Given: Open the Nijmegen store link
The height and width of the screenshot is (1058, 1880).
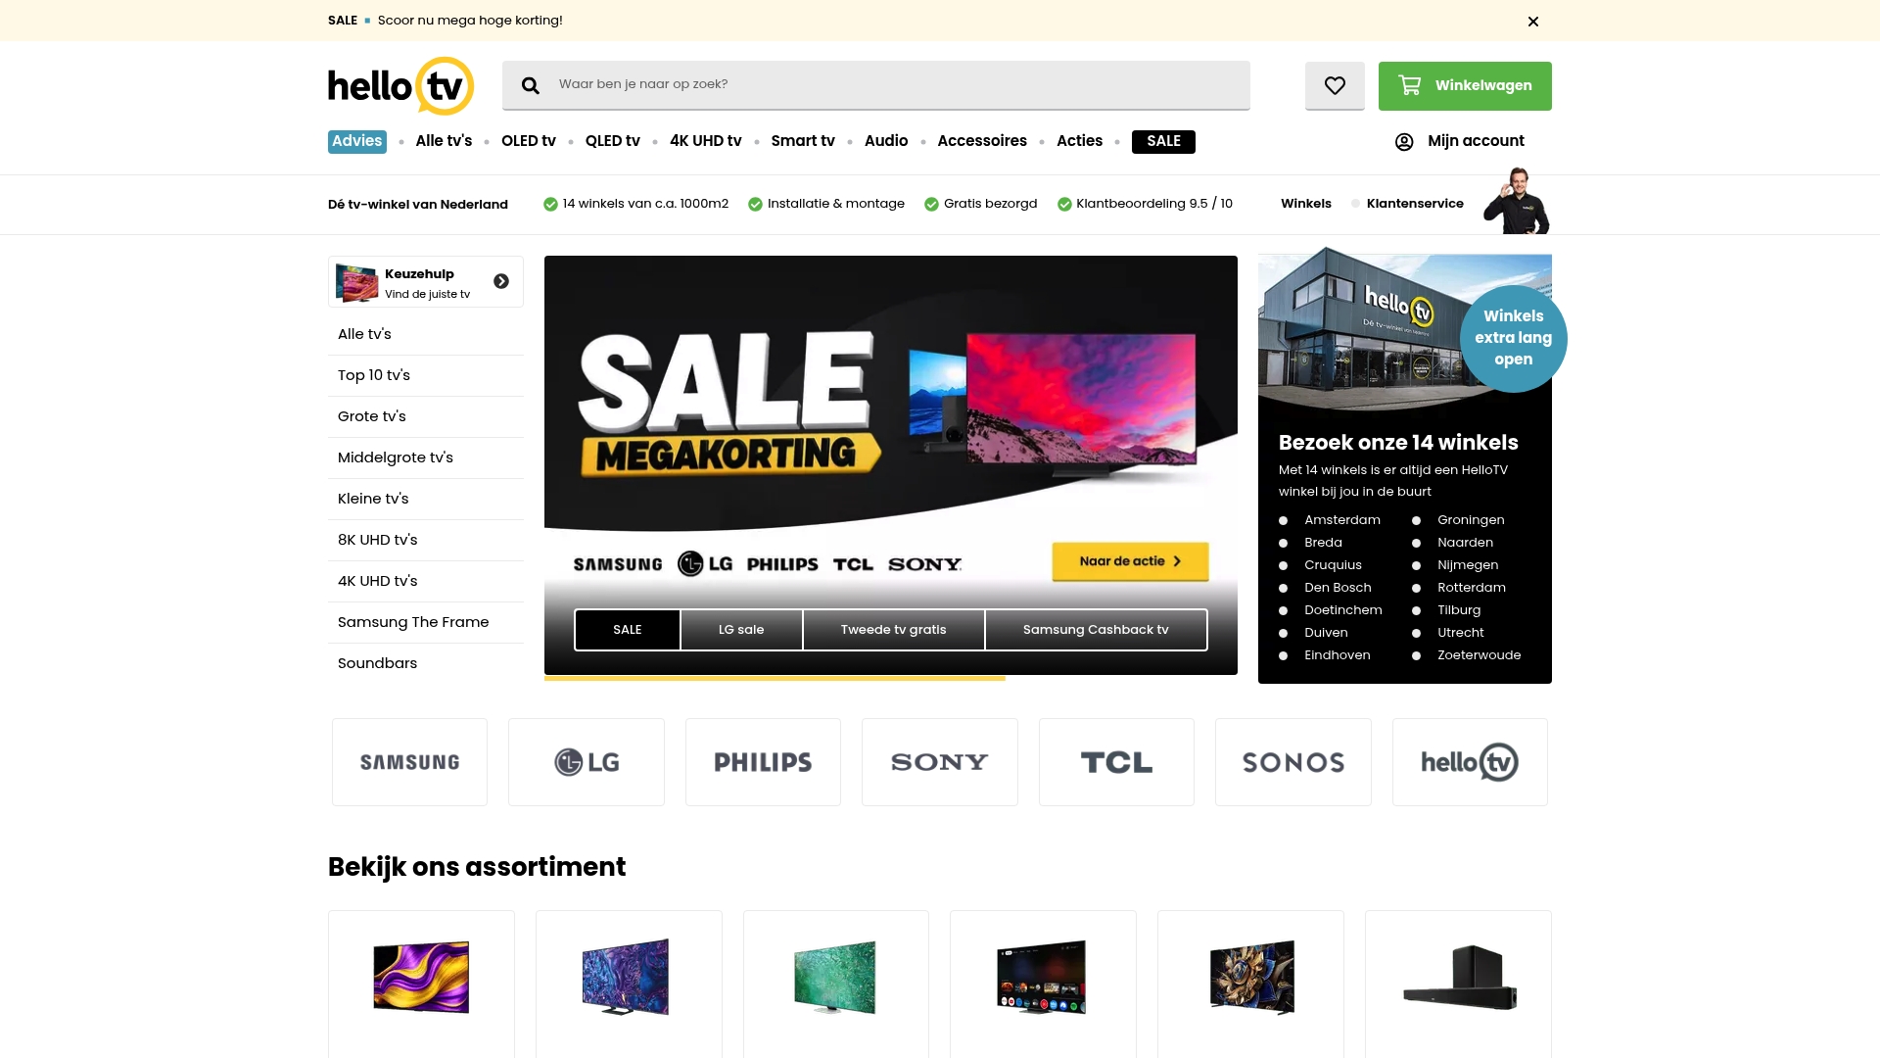Looking at the screenshot, I should (1468, 565).
